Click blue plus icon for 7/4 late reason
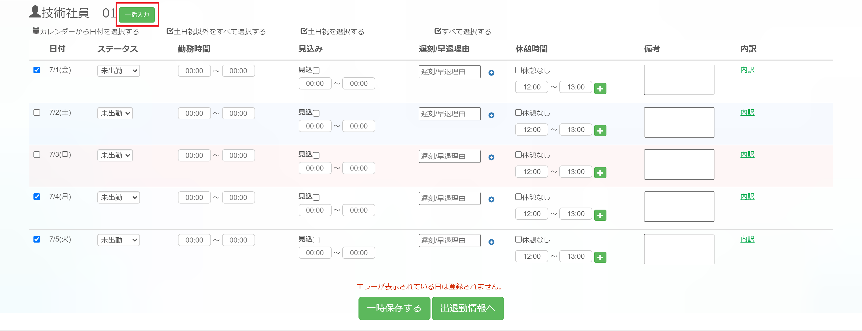Viewport: 862px width, 331px height. pos(491,199)
